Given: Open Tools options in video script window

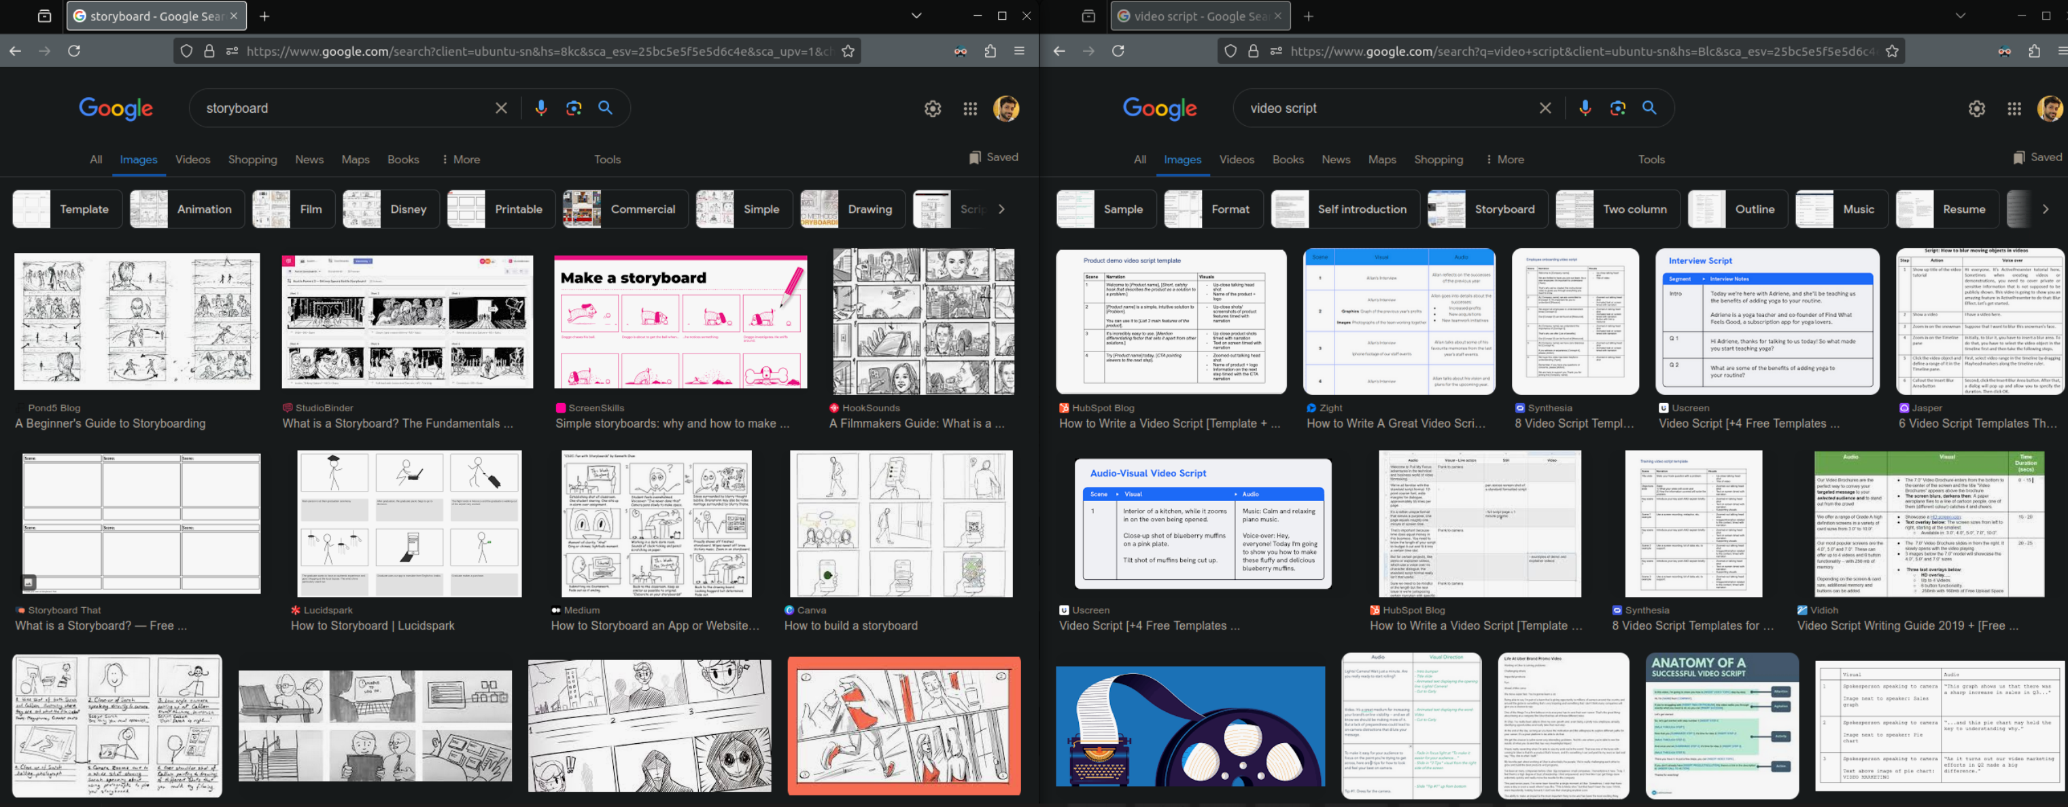Looking at the screenshot, I should pos(1651,159).
